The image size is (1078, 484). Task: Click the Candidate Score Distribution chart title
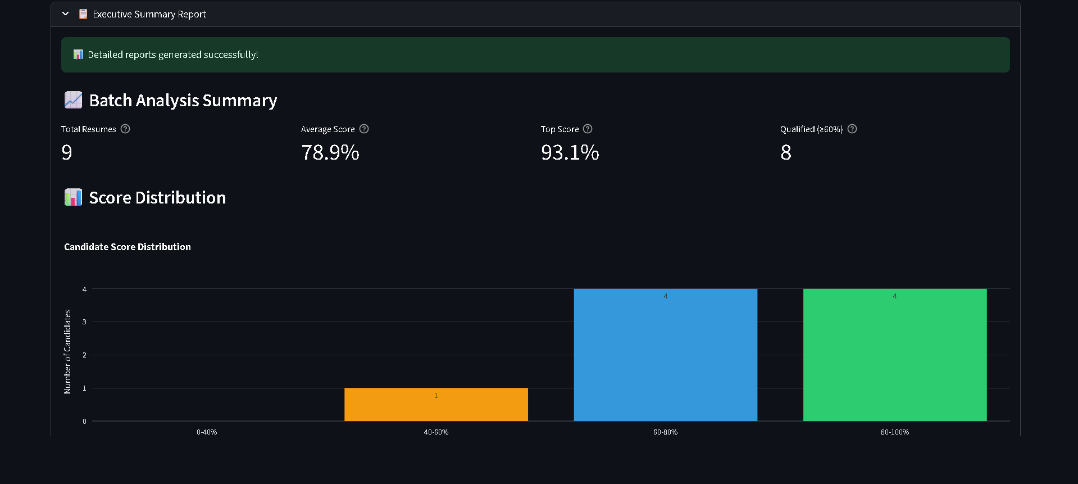pos(128,247)
